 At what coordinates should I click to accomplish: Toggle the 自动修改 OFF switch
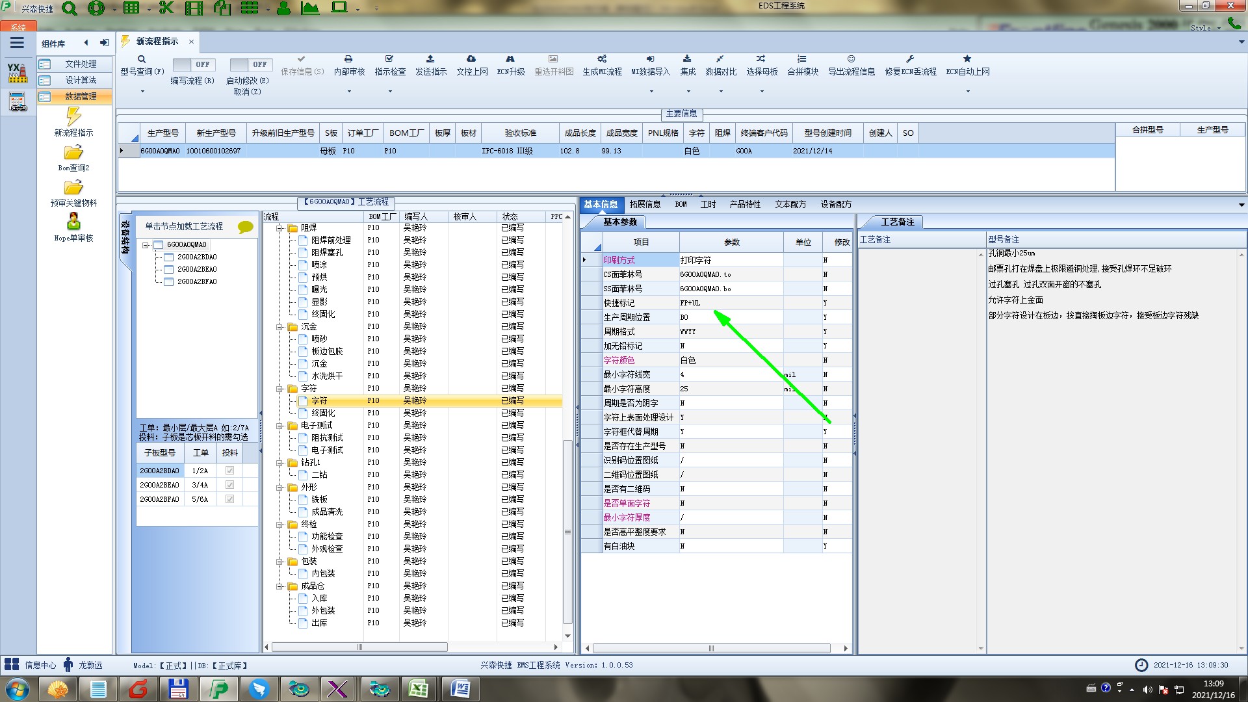(250, 64)
